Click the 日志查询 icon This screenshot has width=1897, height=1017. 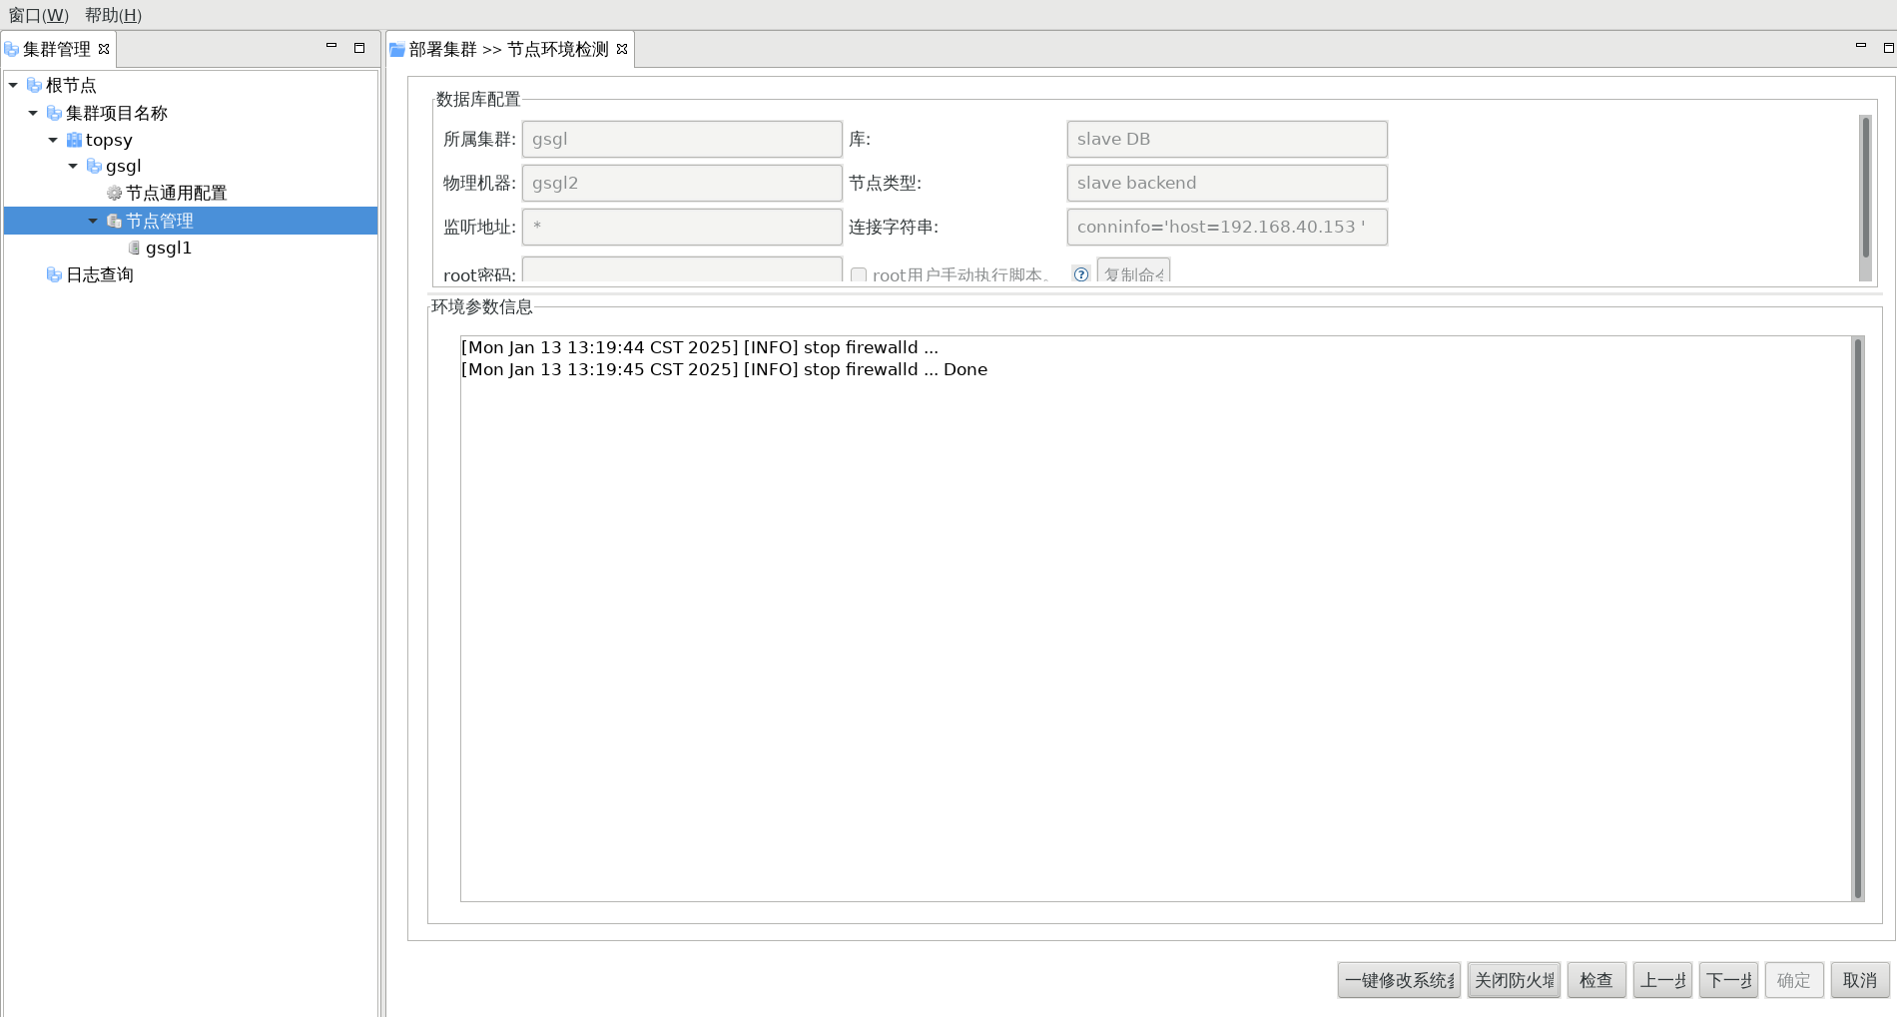54,274
